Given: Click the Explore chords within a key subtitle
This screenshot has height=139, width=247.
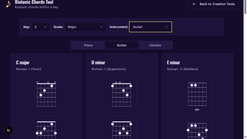Looking at the screenshot, I should (x=36, y=7).
